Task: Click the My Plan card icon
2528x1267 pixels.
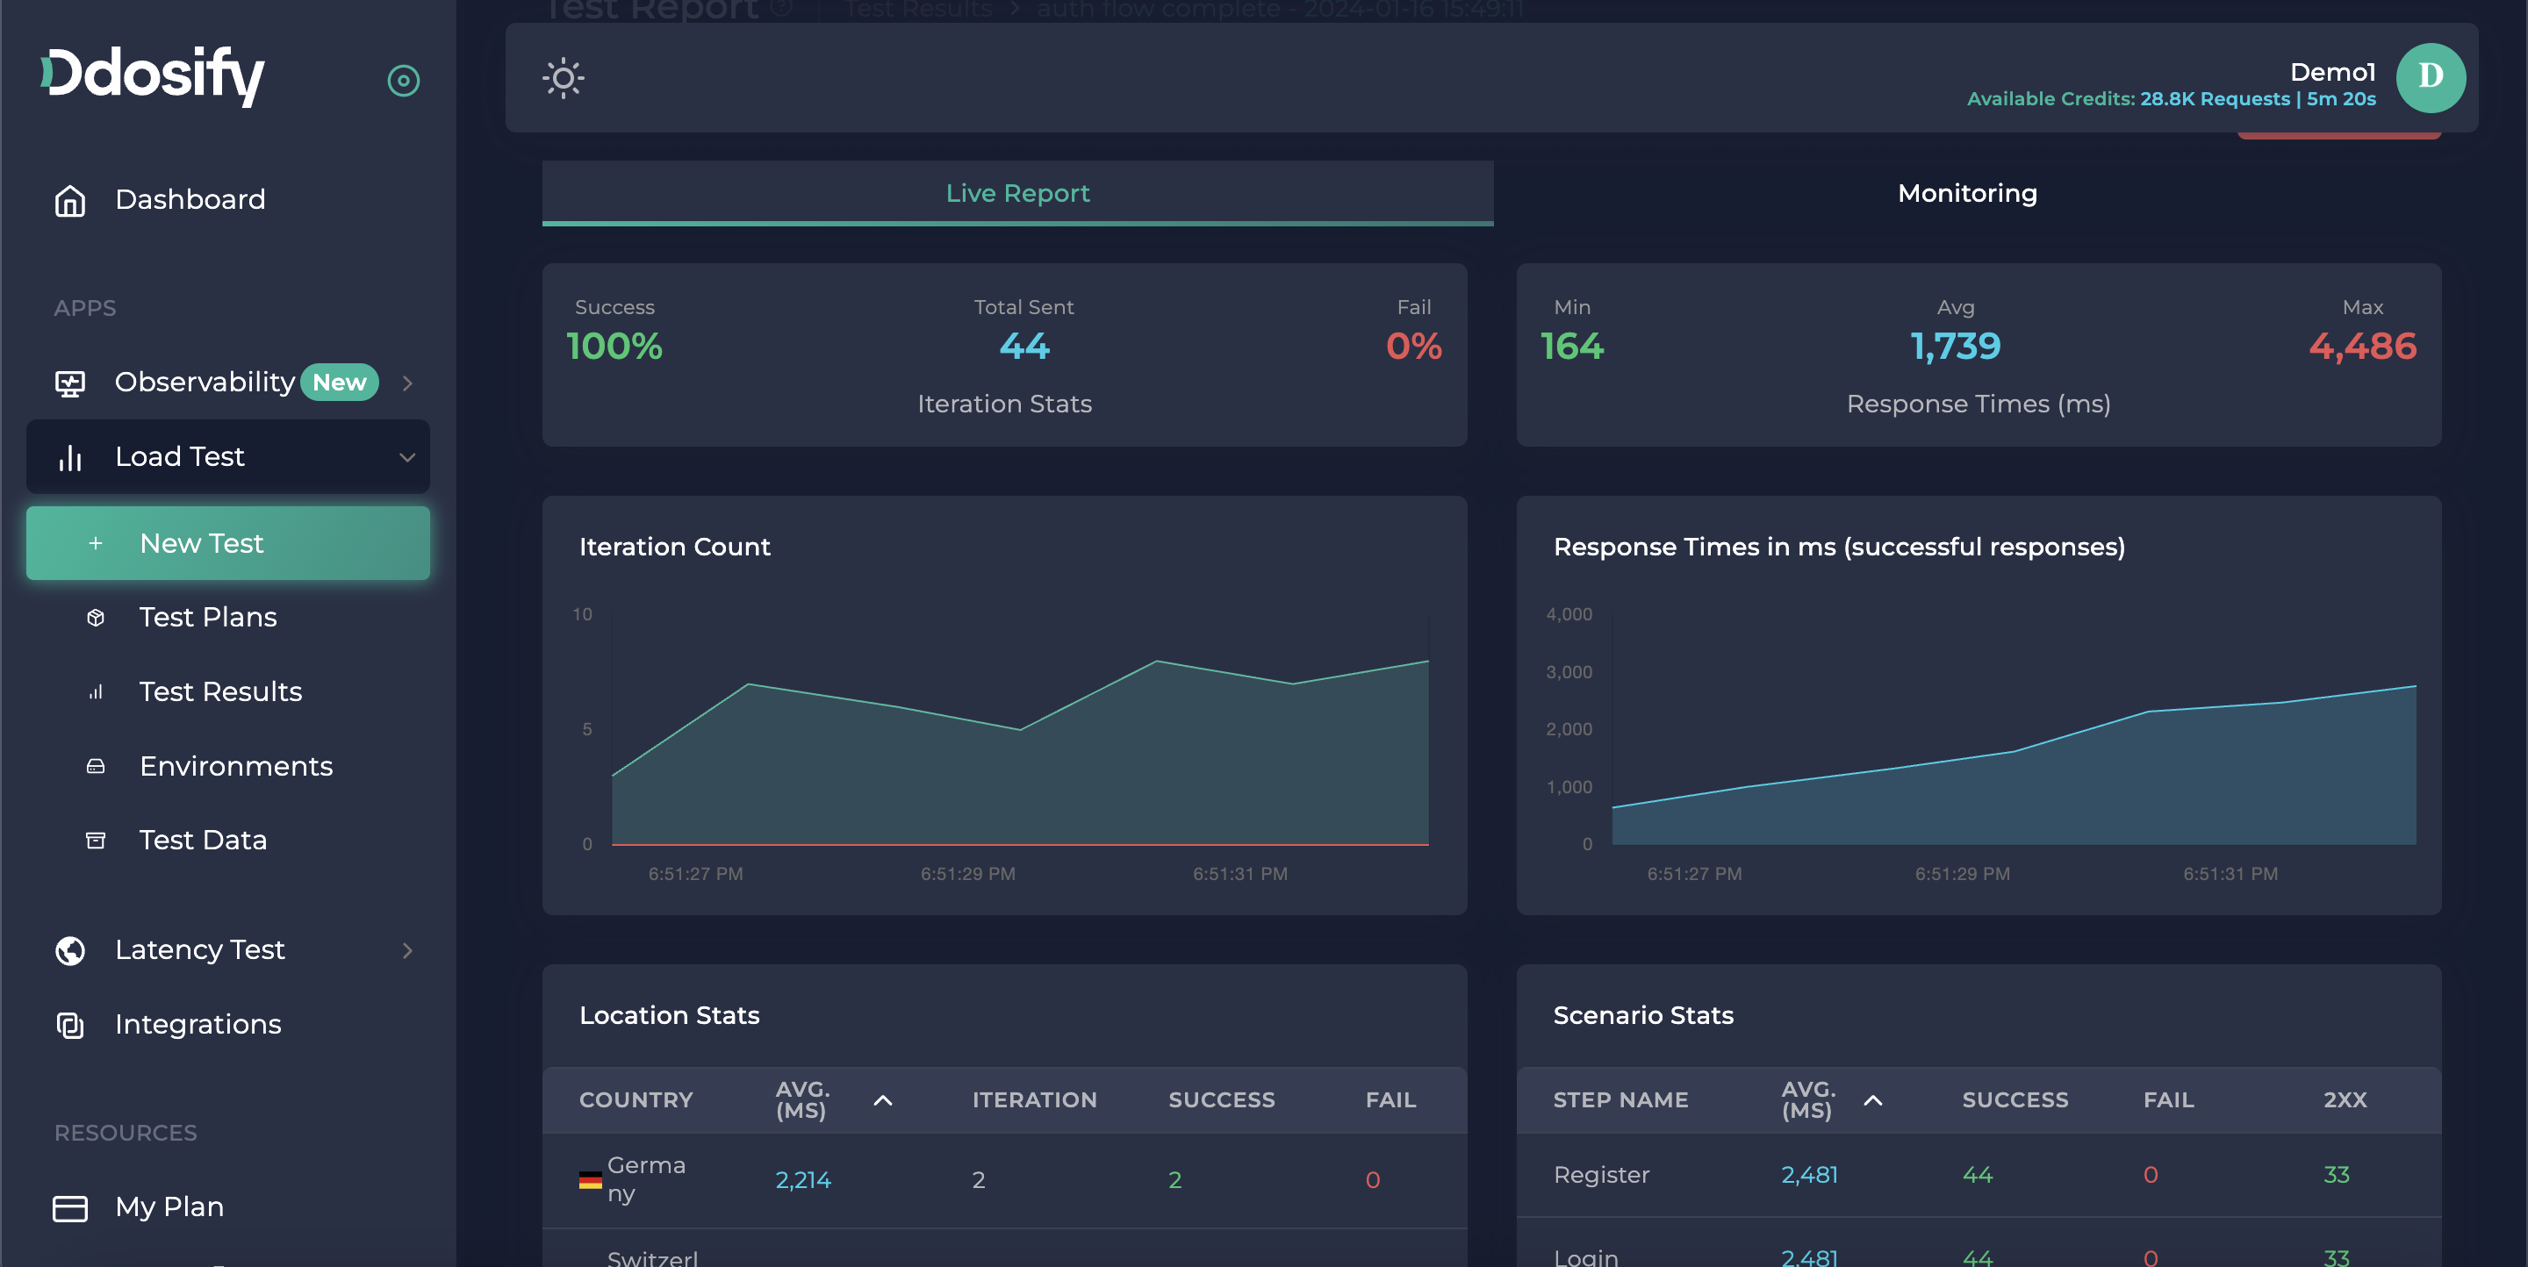Action: (69, 1207)
